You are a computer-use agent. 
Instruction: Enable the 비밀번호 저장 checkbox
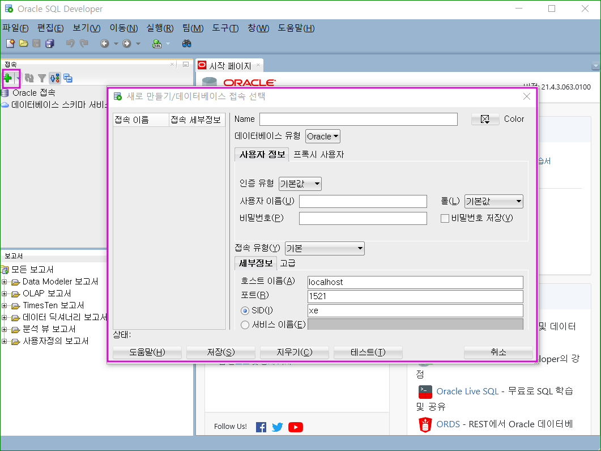[445, 218]
